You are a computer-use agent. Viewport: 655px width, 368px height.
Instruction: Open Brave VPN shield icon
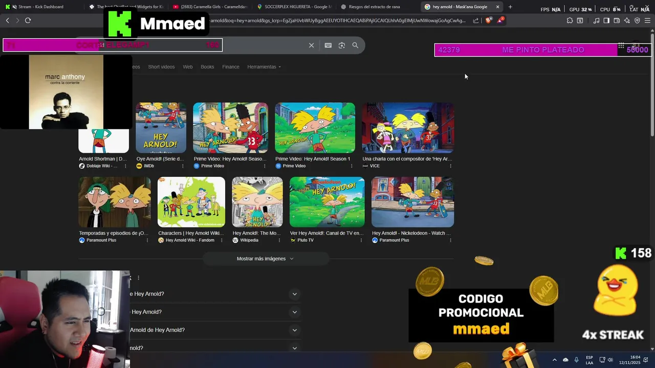637,20
